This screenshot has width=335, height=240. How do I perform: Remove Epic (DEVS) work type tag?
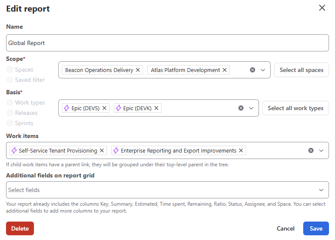pos(104,108)
